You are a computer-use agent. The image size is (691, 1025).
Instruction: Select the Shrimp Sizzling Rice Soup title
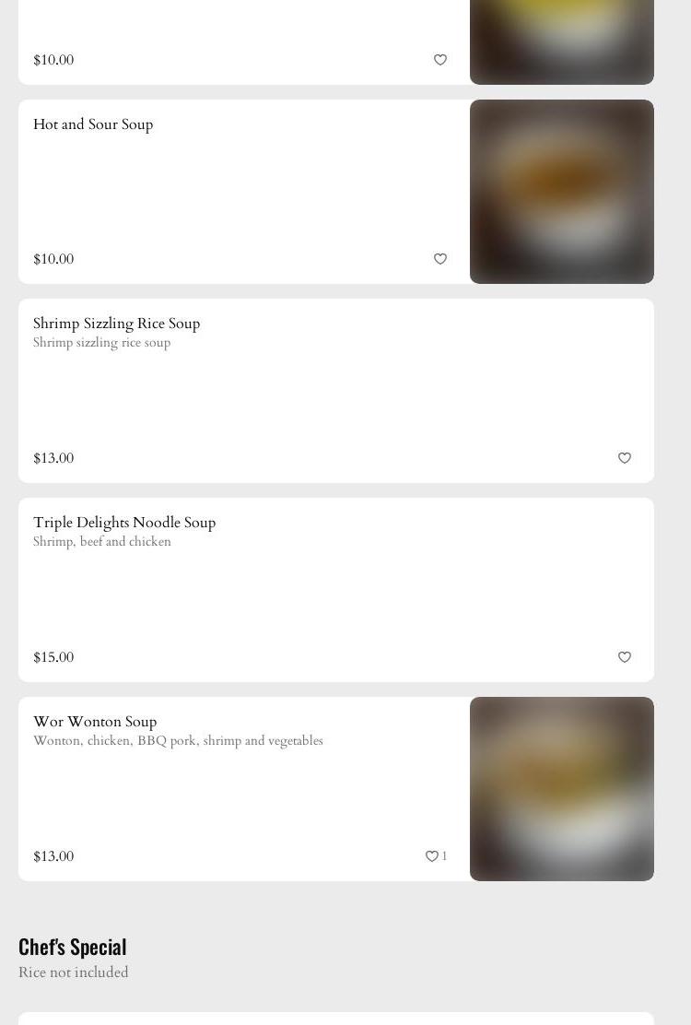(x=116, y=324)
